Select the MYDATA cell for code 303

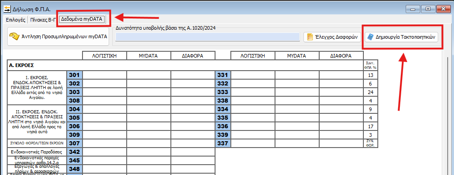click(149, 92)
